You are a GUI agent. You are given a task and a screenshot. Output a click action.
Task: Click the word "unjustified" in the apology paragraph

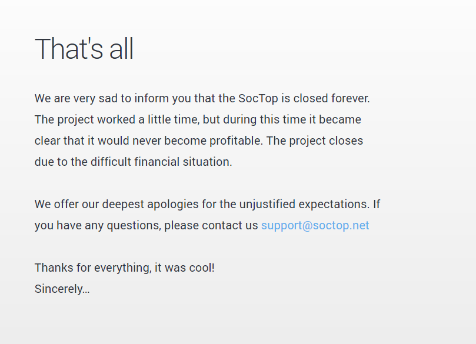pyautogui.click(x=267, y=204)
